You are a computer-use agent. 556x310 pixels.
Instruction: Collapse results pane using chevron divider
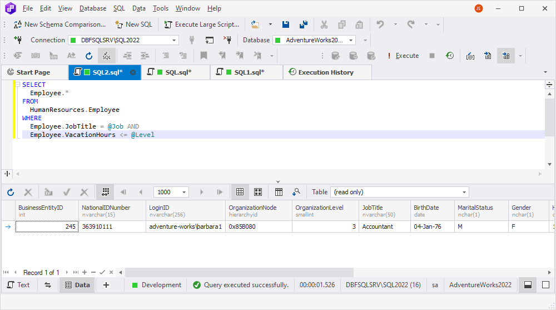278,181
